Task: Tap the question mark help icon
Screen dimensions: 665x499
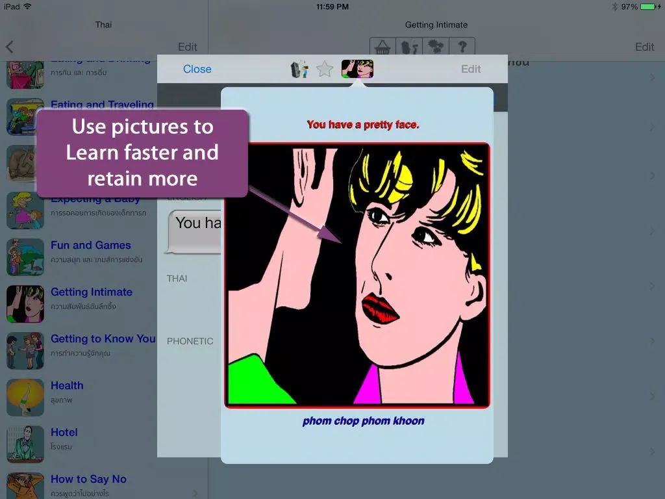Action: pos(462,46)
